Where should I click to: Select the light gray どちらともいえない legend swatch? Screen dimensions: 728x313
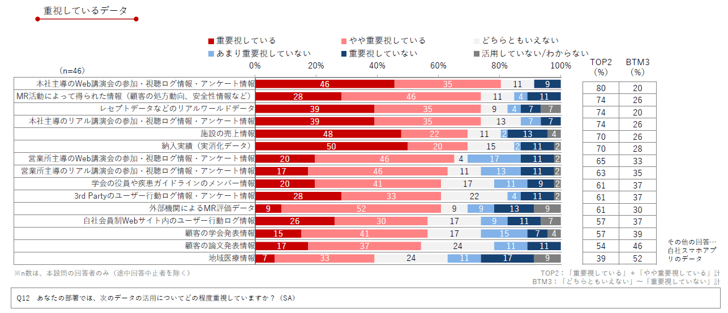pyautogui.click(x=477, y=41)
